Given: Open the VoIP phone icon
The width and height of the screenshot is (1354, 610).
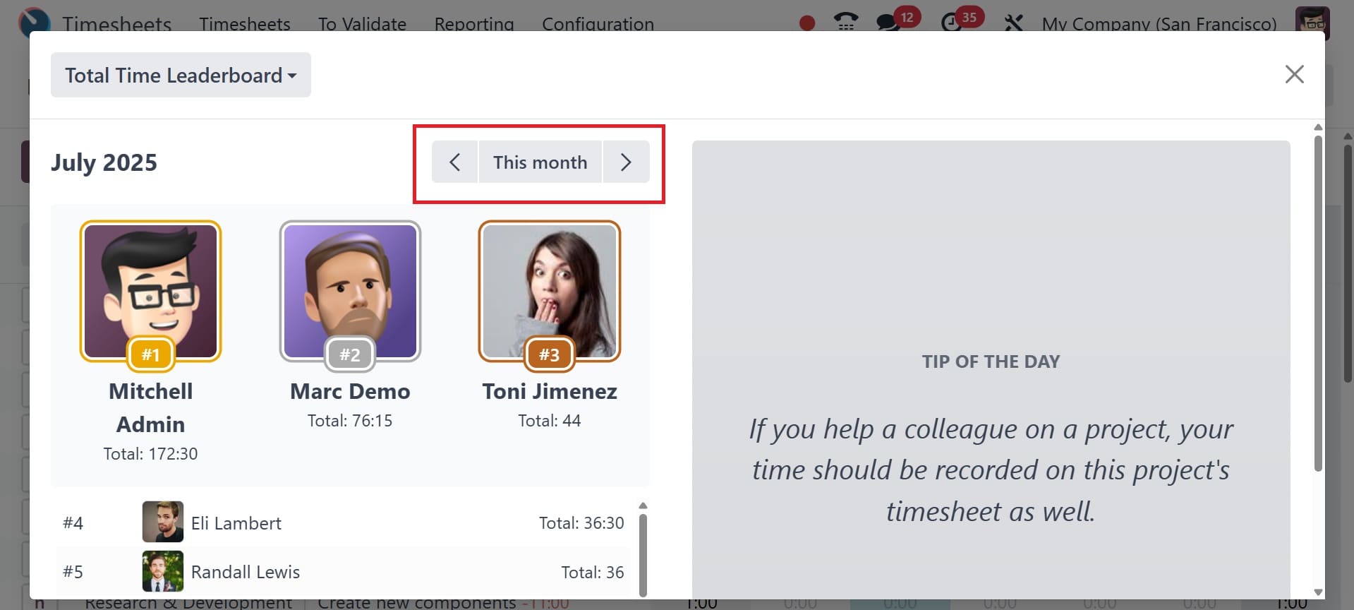Looking at the screenshot, I should point(845,22).
